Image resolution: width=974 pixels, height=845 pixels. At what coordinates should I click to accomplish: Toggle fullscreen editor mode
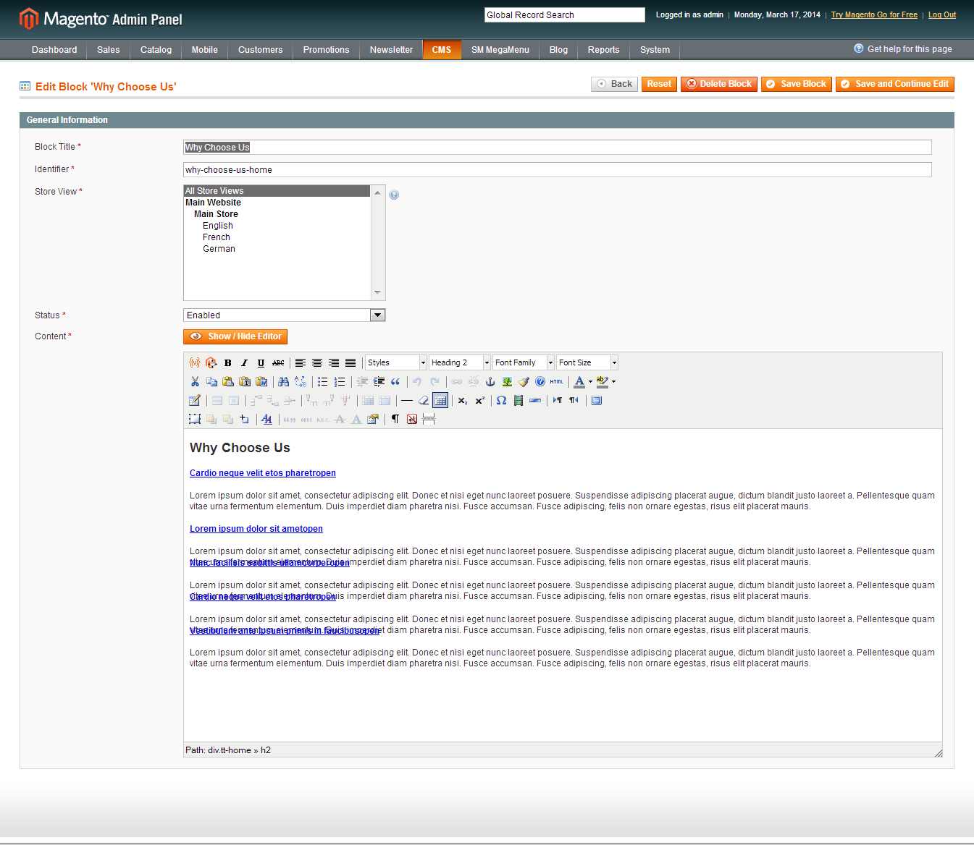pos(597,401)
